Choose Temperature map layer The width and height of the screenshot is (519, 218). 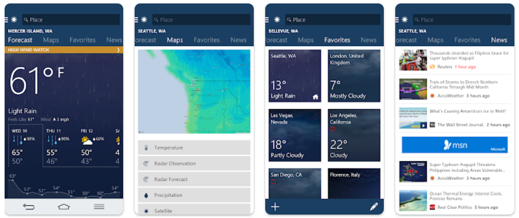coord(194,148)
